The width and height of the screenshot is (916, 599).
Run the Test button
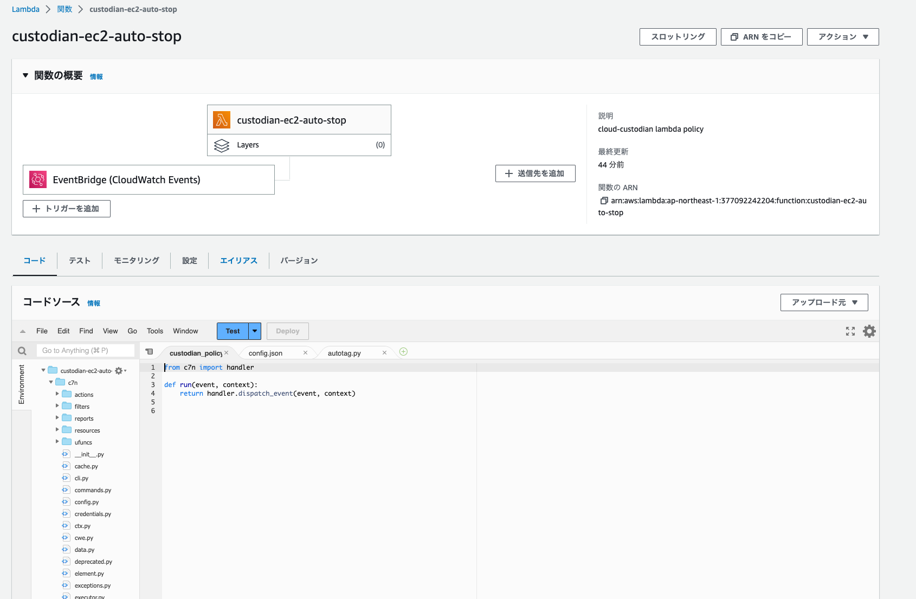pos(233,331)
